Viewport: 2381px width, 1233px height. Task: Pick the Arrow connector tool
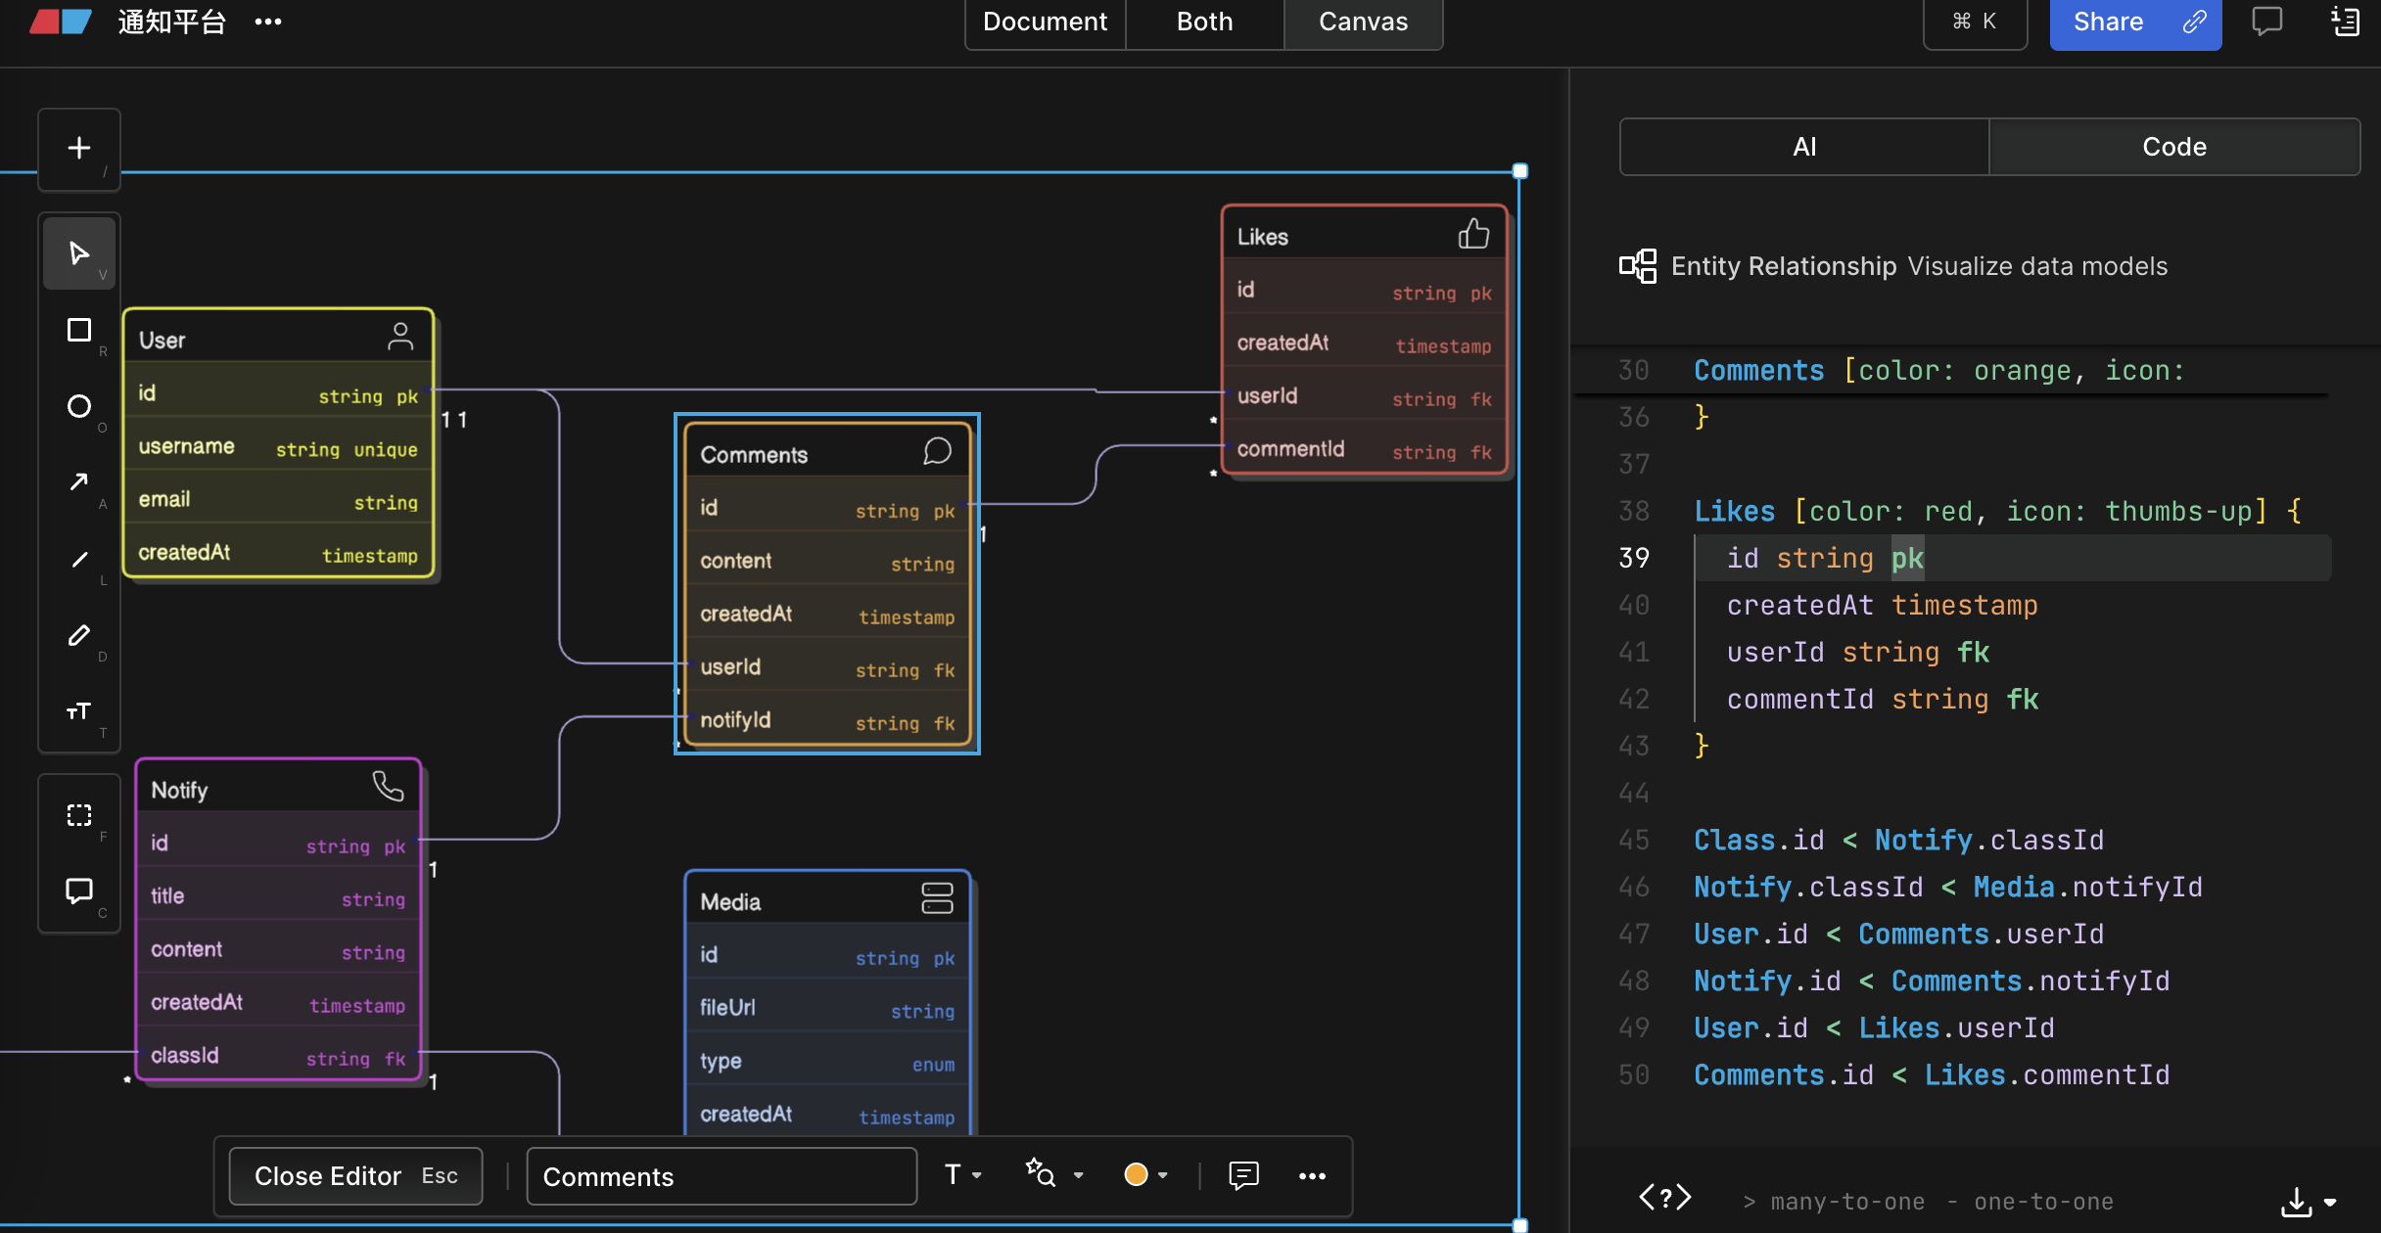[x=79, y=482]
